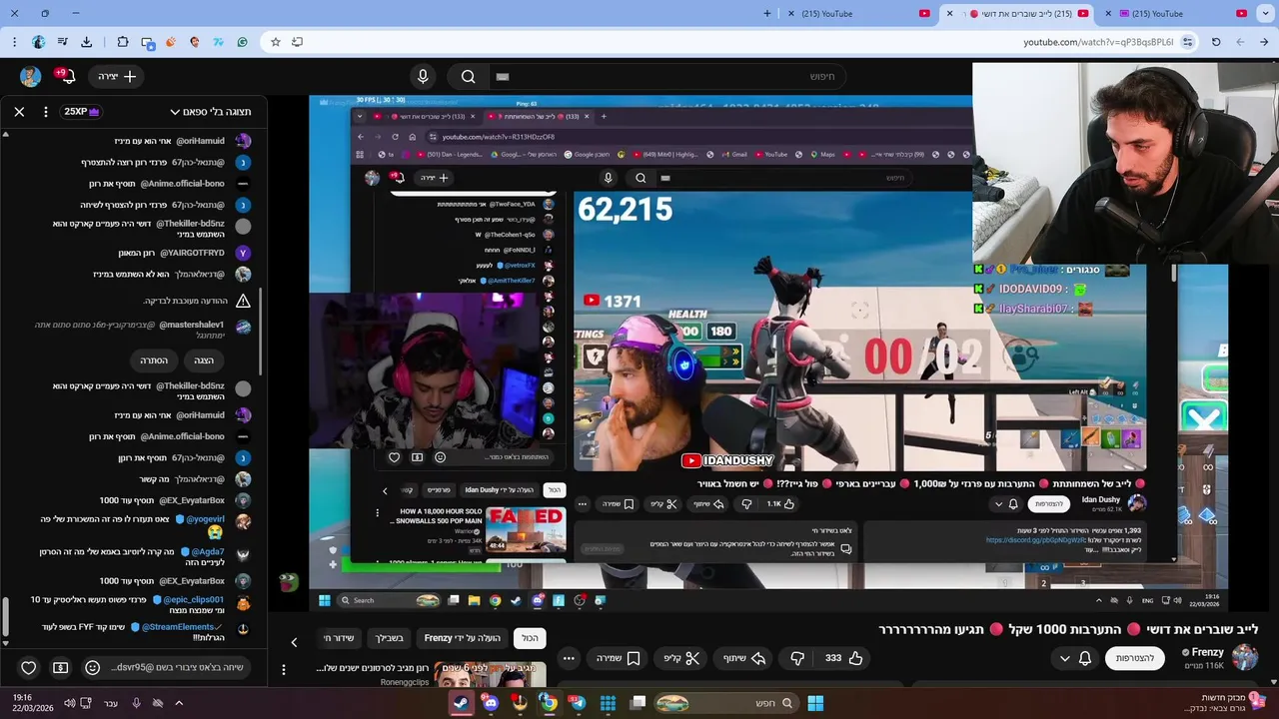Click YouTube account avatar in header
The height and width of the screenshot is (719, 1279).
(30, 77)
